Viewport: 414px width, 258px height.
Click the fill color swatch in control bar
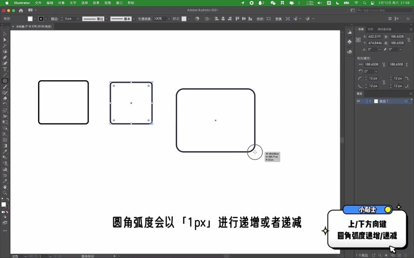(x=30, y=19)
